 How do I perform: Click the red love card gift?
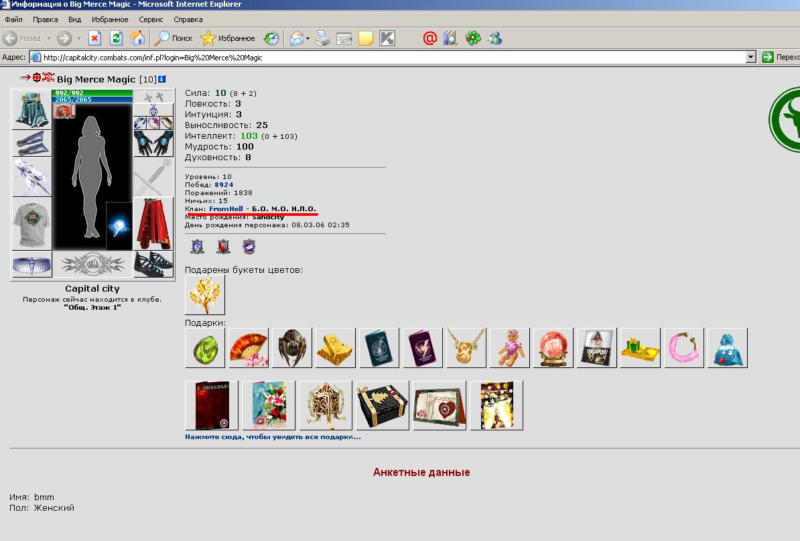click(212, 405)
